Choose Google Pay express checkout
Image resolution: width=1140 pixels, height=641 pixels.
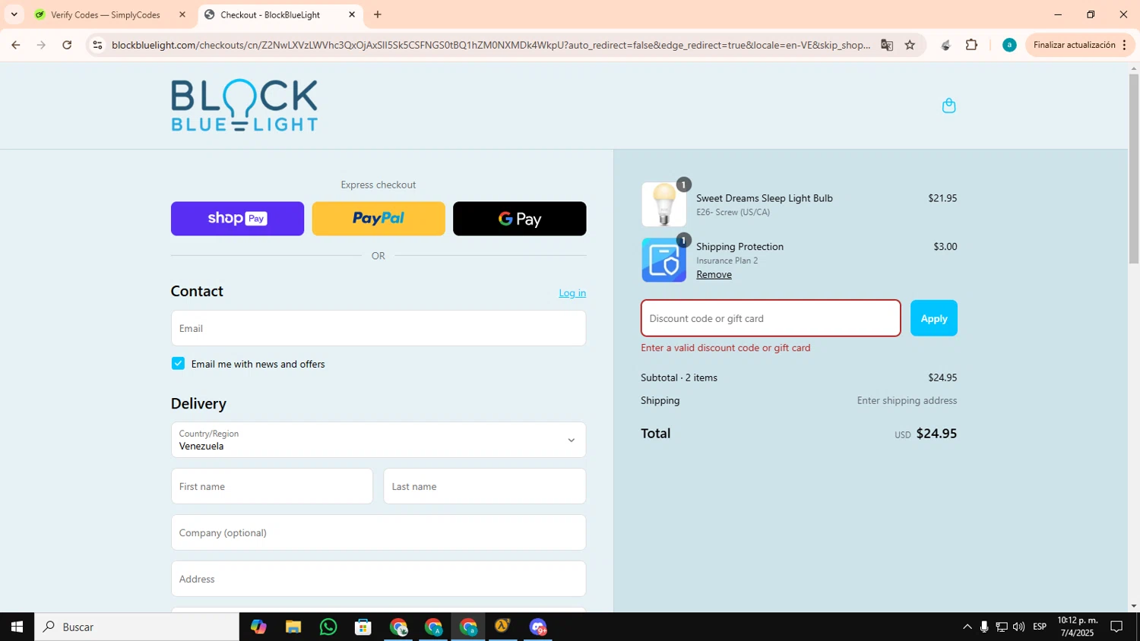(520, 219)
